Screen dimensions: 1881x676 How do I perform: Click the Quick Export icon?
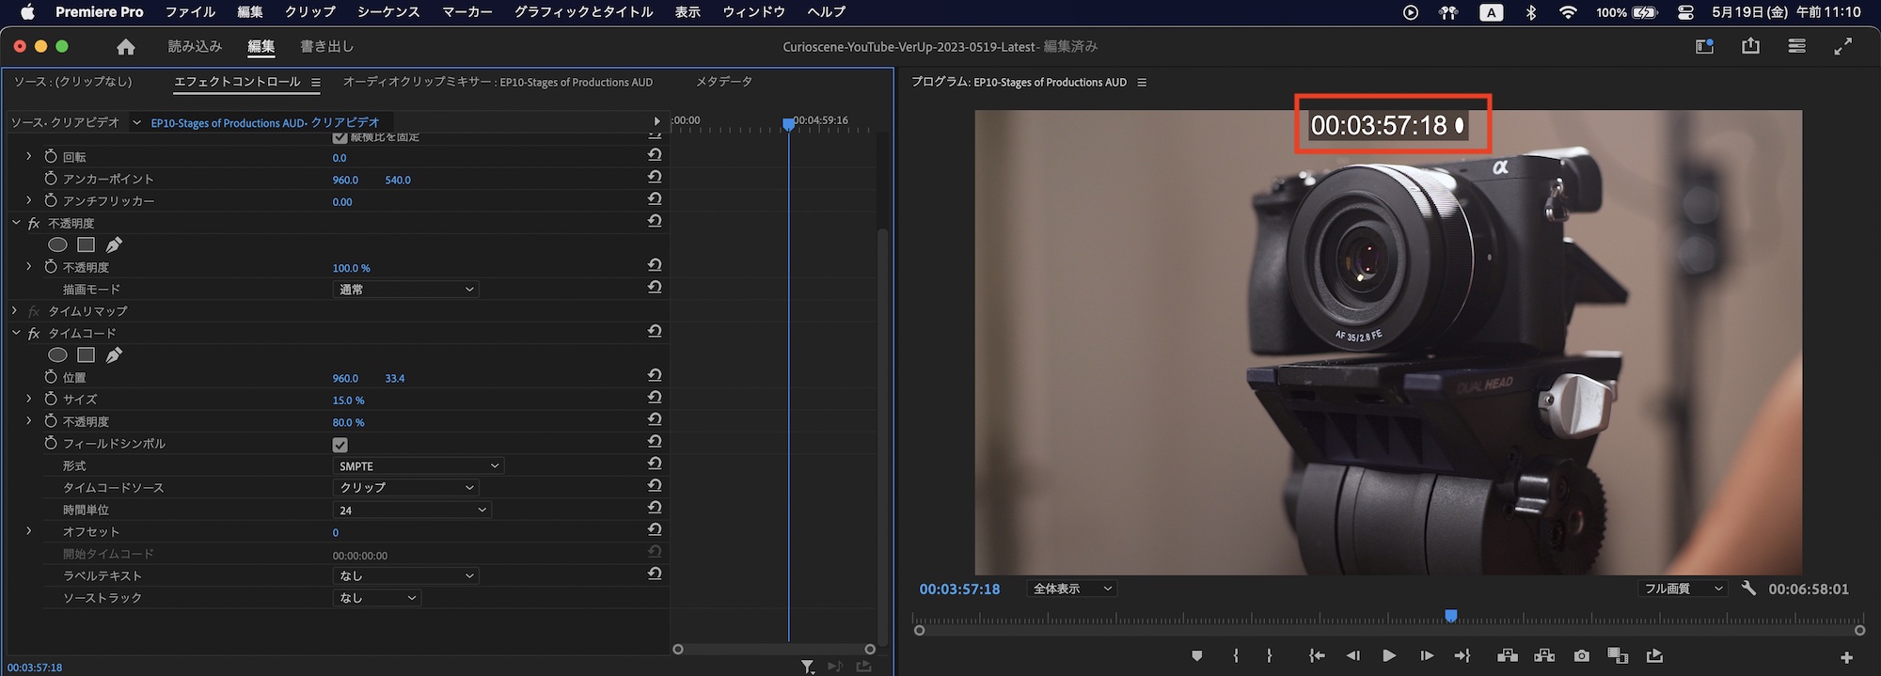(1750, 46)
